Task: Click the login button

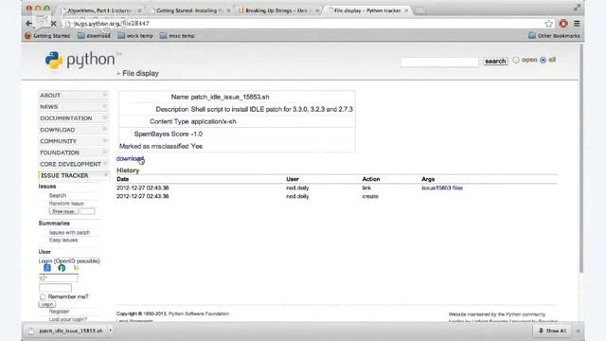Action: 46,304
